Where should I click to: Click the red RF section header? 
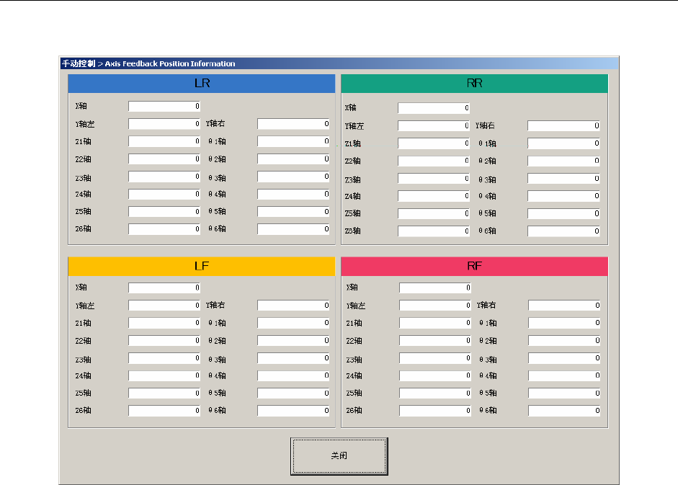pos(474,267)
